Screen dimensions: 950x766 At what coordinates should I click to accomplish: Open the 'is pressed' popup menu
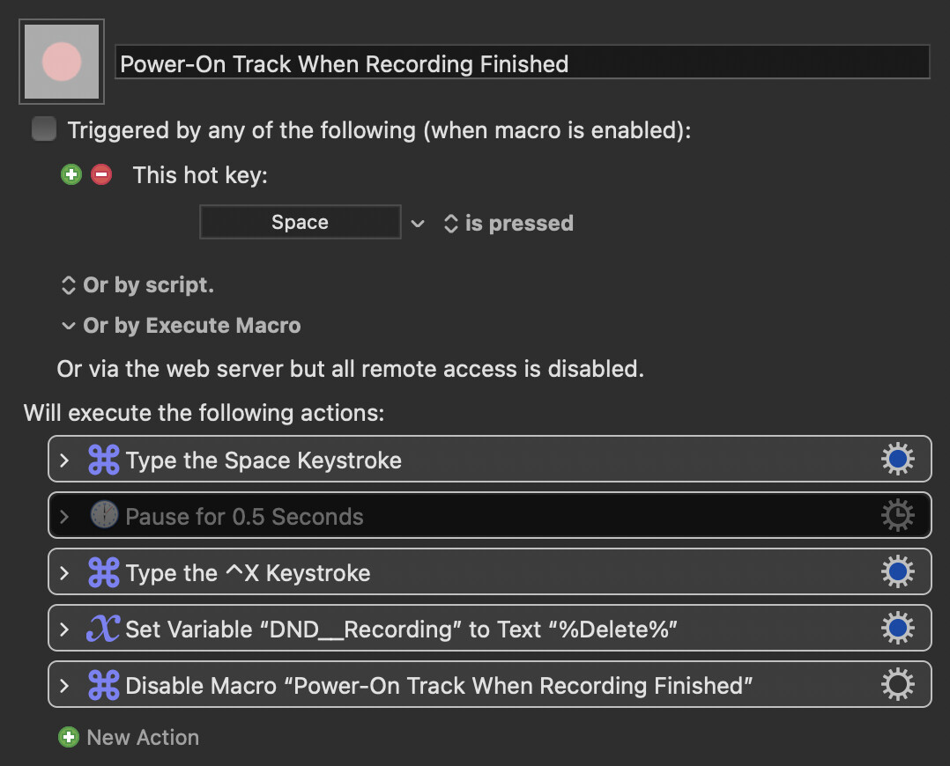[509, 224]
